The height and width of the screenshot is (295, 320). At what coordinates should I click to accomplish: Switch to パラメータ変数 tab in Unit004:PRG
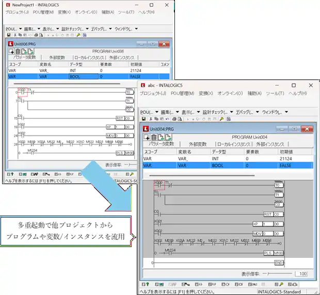coord(161,144)
